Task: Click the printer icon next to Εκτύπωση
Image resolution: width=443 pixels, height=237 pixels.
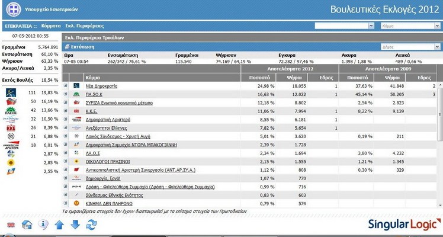Action: 68,47
